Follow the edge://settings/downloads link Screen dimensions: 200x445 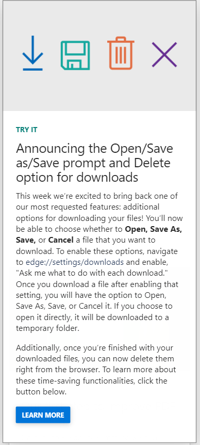click(75, 262)
